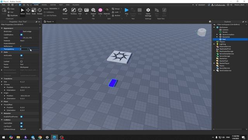Screen dimensions: 248x140
Task: Close the Place1 document tab
Action: (x=53, y=22)
